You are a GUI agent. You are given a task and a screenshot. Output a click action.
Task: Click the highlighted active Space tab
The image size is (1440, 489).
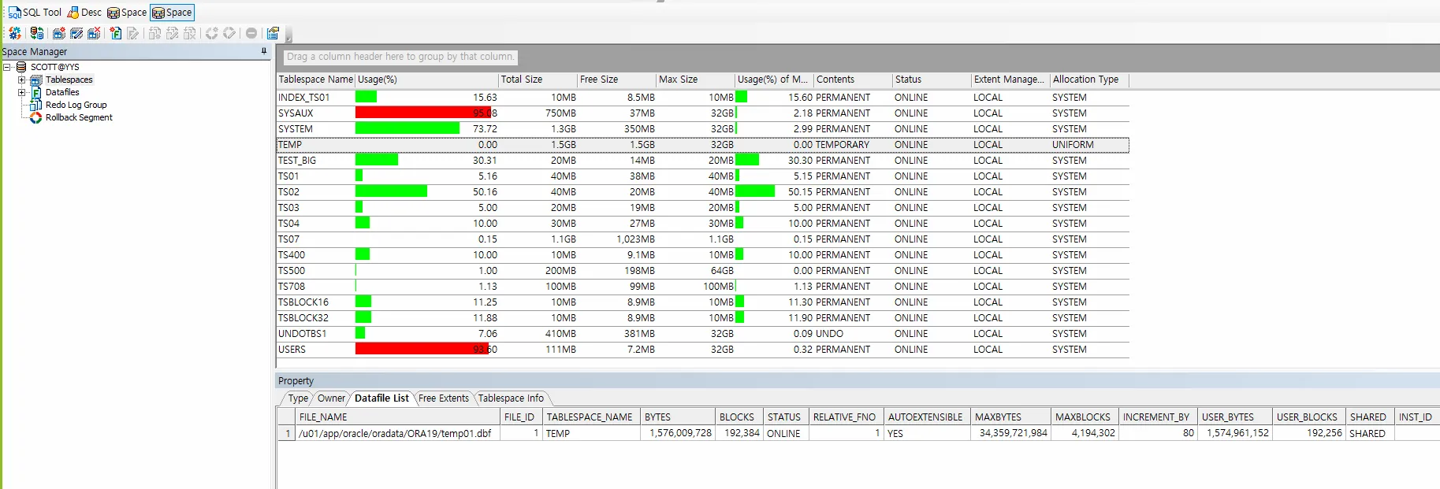[x=172, y=13]
